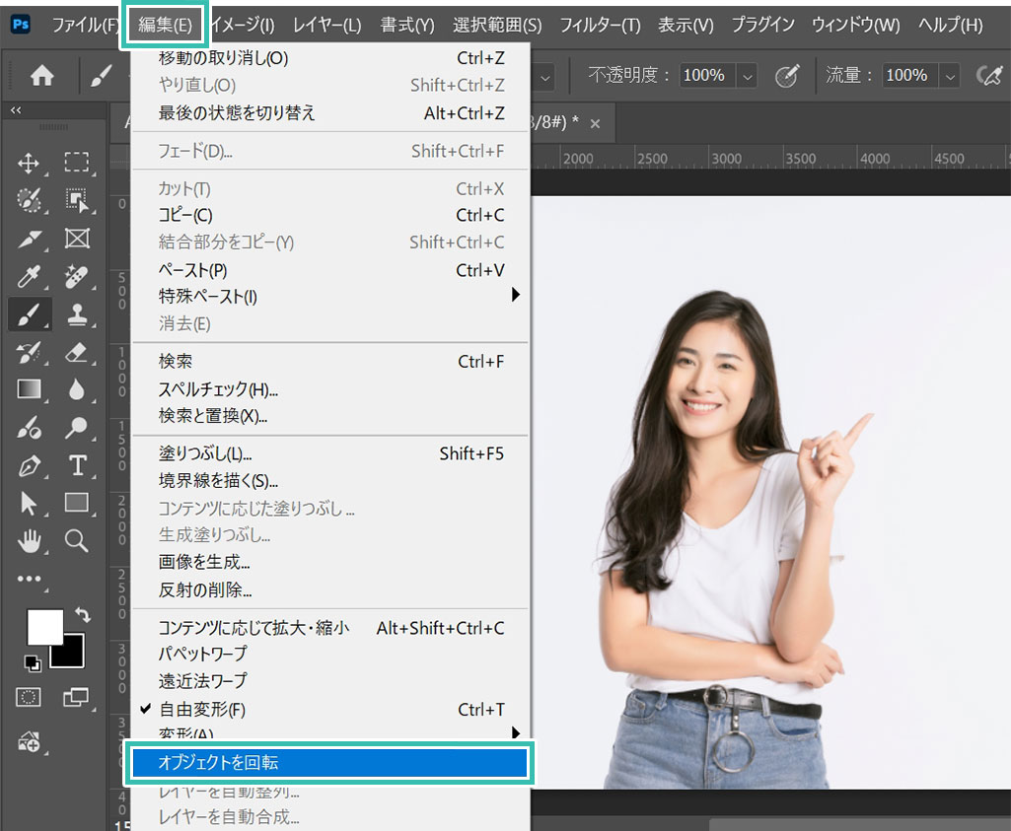Open the 不透明度 percentage dropdown
The image size is (1011, 831).
[747, 76]
